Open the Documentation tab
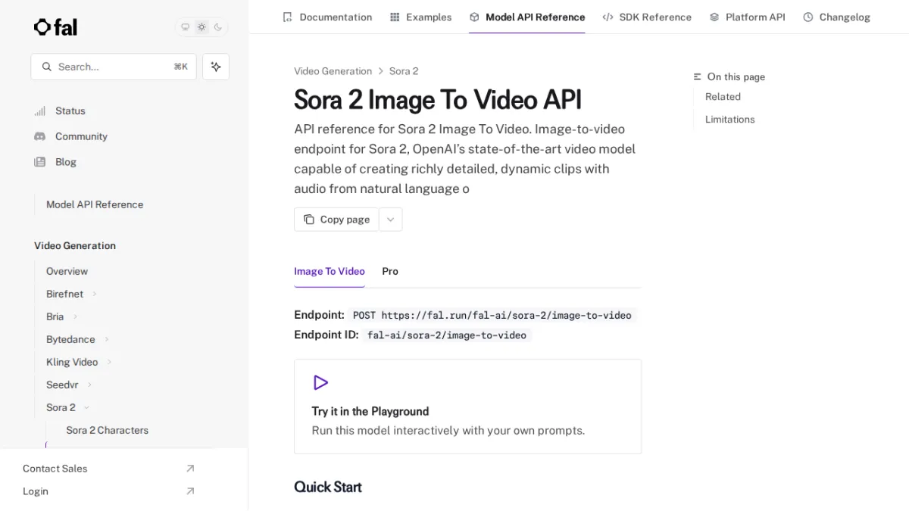Screen dimensions: 909x511 pos(327,17)
